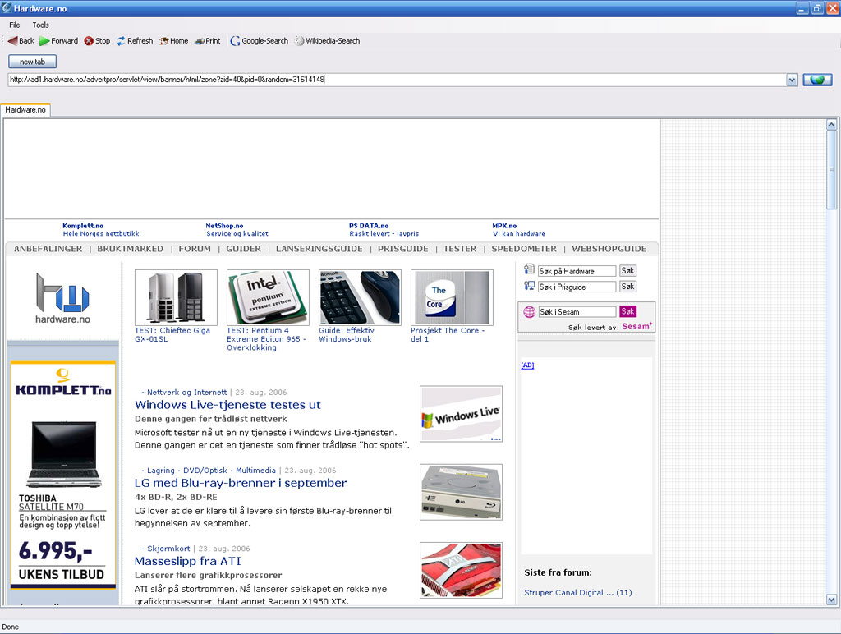
Task: Open Struper Canal Digital forum link
Action: pyautogui.click(x=577, y=593)
